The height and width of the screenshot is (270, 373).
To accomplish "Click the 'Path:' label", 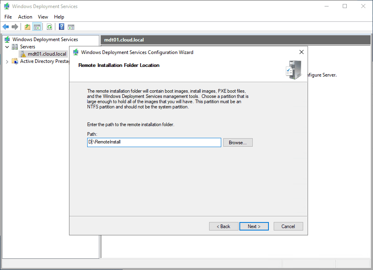I will (x=92, y=134).
